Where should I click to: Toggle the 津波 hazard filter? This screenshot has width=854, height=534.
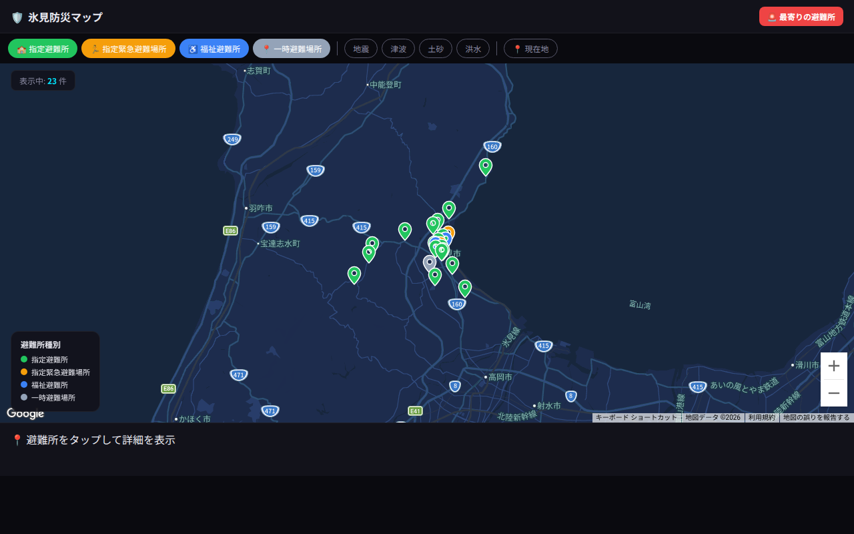click(398, 48)
